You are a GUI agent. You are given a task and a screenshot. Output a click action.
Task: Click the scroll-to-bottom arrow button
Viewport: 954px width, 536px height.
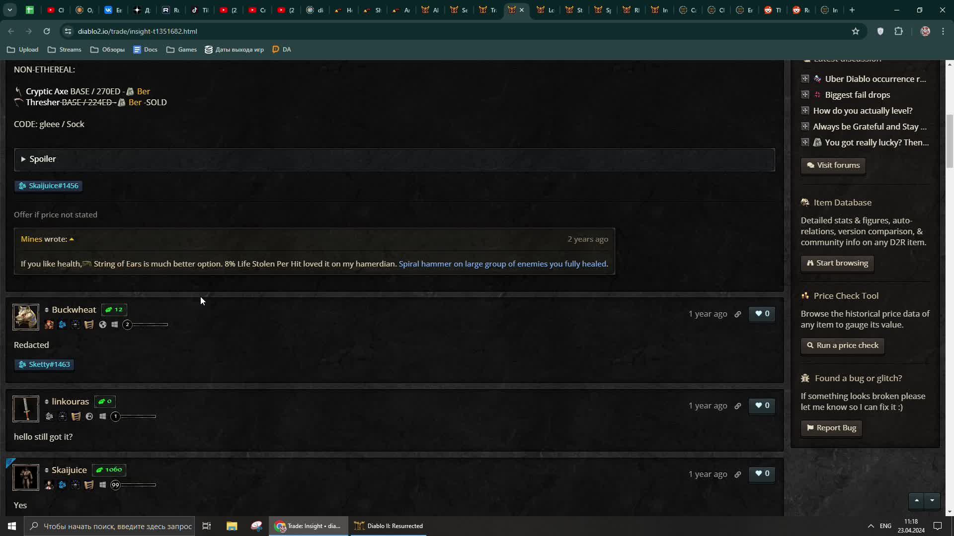[932, 500]
